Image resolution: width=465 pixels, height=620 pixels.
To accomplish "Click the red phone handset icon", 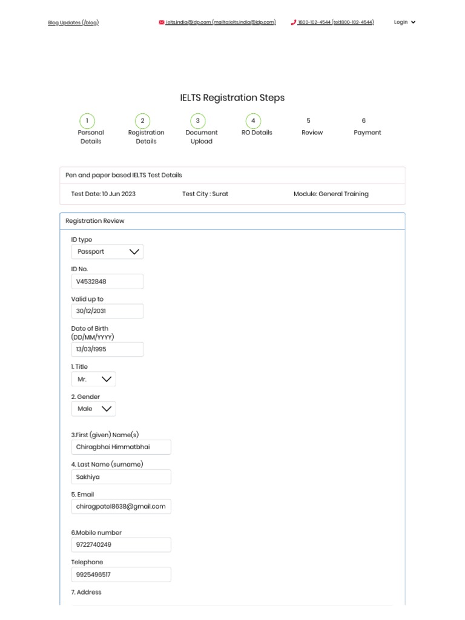I will tap(294, 22).
